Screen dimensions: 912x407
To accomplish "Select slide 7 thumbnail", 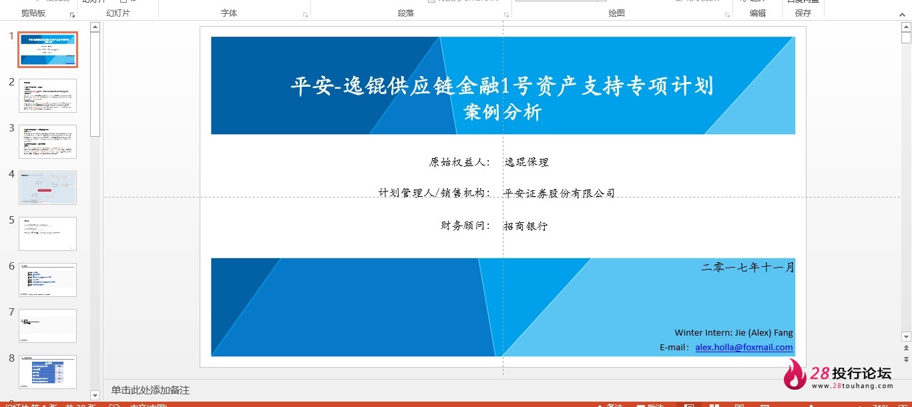I will [x=47, y=326].
